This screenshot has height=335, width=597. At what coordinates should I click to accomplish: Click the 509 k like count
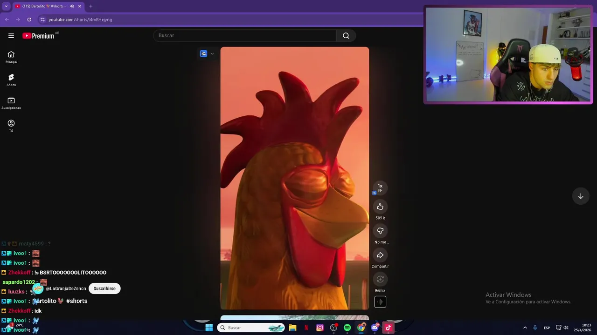point(380,218)
